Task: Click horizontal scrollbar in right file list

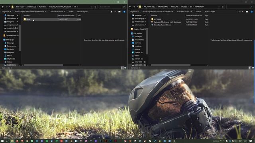Action: [171, 65]
